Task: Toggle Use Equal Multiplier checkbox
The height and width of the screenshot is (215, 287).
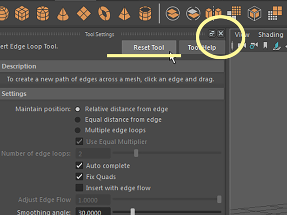Action: [x=79, y=142]
